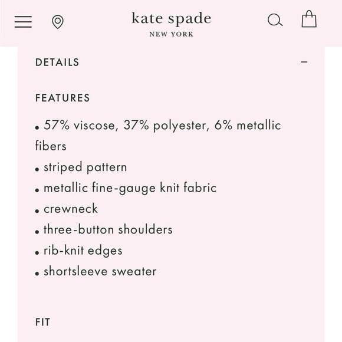Image resolution: width=342 pixels, height=342 pixels.
Task: Click the word fibers on second line
Action: pos(51,146)
